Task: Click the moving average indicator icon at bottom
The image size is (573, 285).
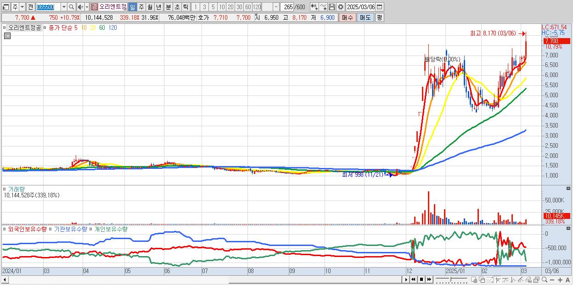Action: [506, 280]
